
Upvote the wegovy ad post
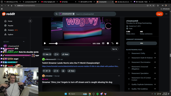click(44, 54)
